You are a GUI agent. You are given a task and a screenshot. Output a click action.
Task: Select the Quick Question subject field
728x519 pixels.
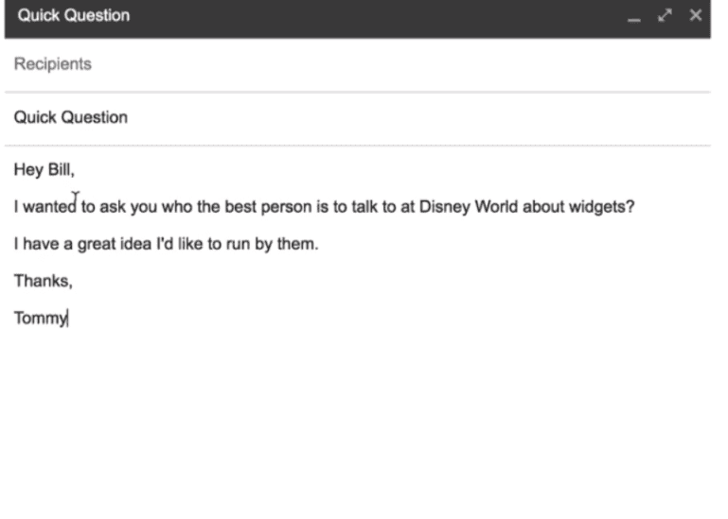coord(358,118)
